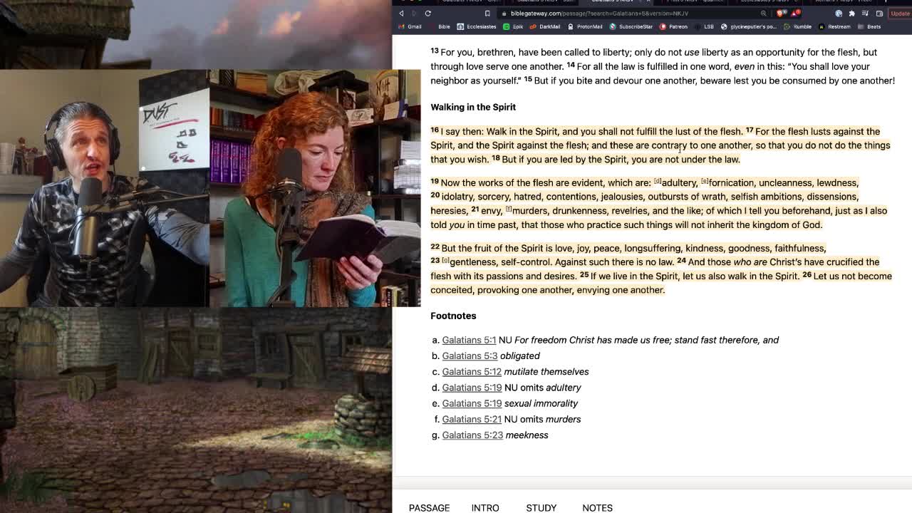Switch to the STUDY tab
912x513 pixels.
[541, 507]
